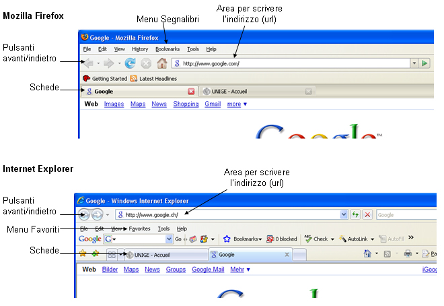This screenshot has width=444, height=306.
Task: Click Internet Explorer Forward button
Action: (x=97, y=214)
